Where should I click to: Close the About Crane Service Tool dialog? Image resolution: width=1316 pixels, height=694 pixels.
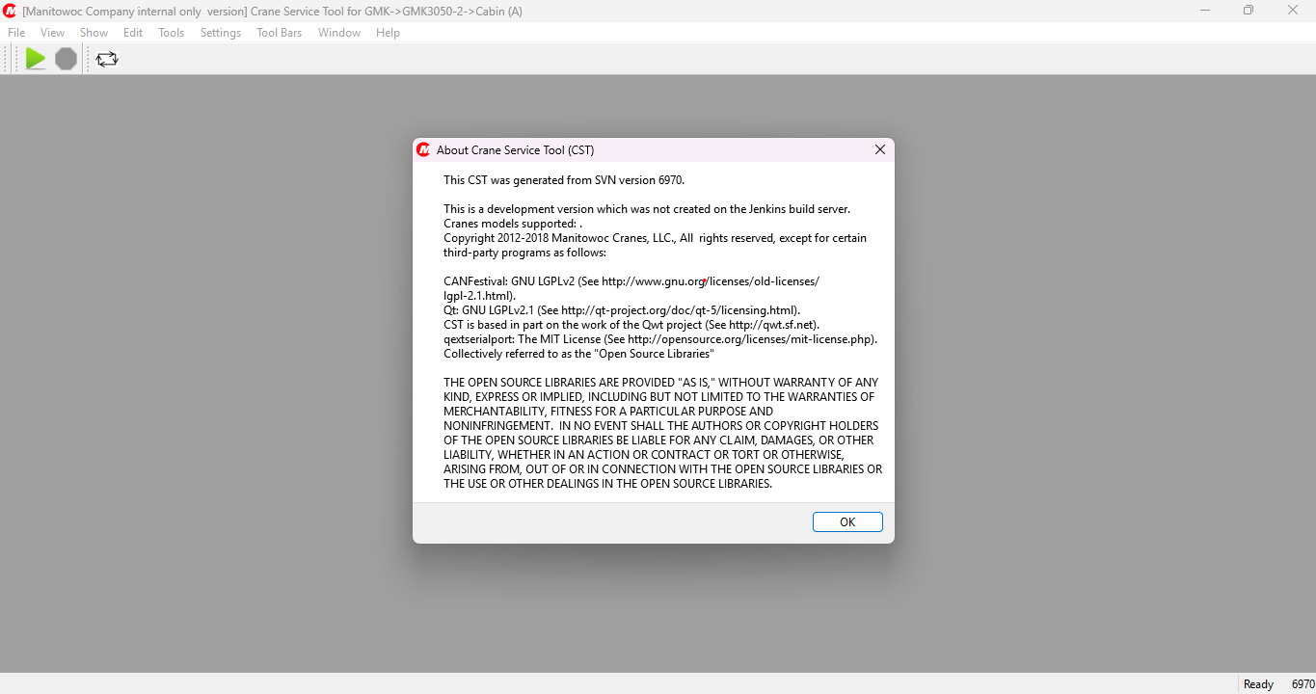pyautogui.click(x=880, y=149)
